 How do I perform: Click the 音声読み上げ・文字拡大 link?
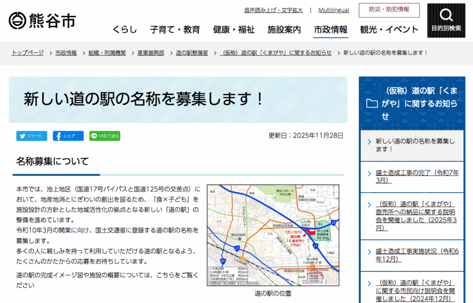[273, 10]
